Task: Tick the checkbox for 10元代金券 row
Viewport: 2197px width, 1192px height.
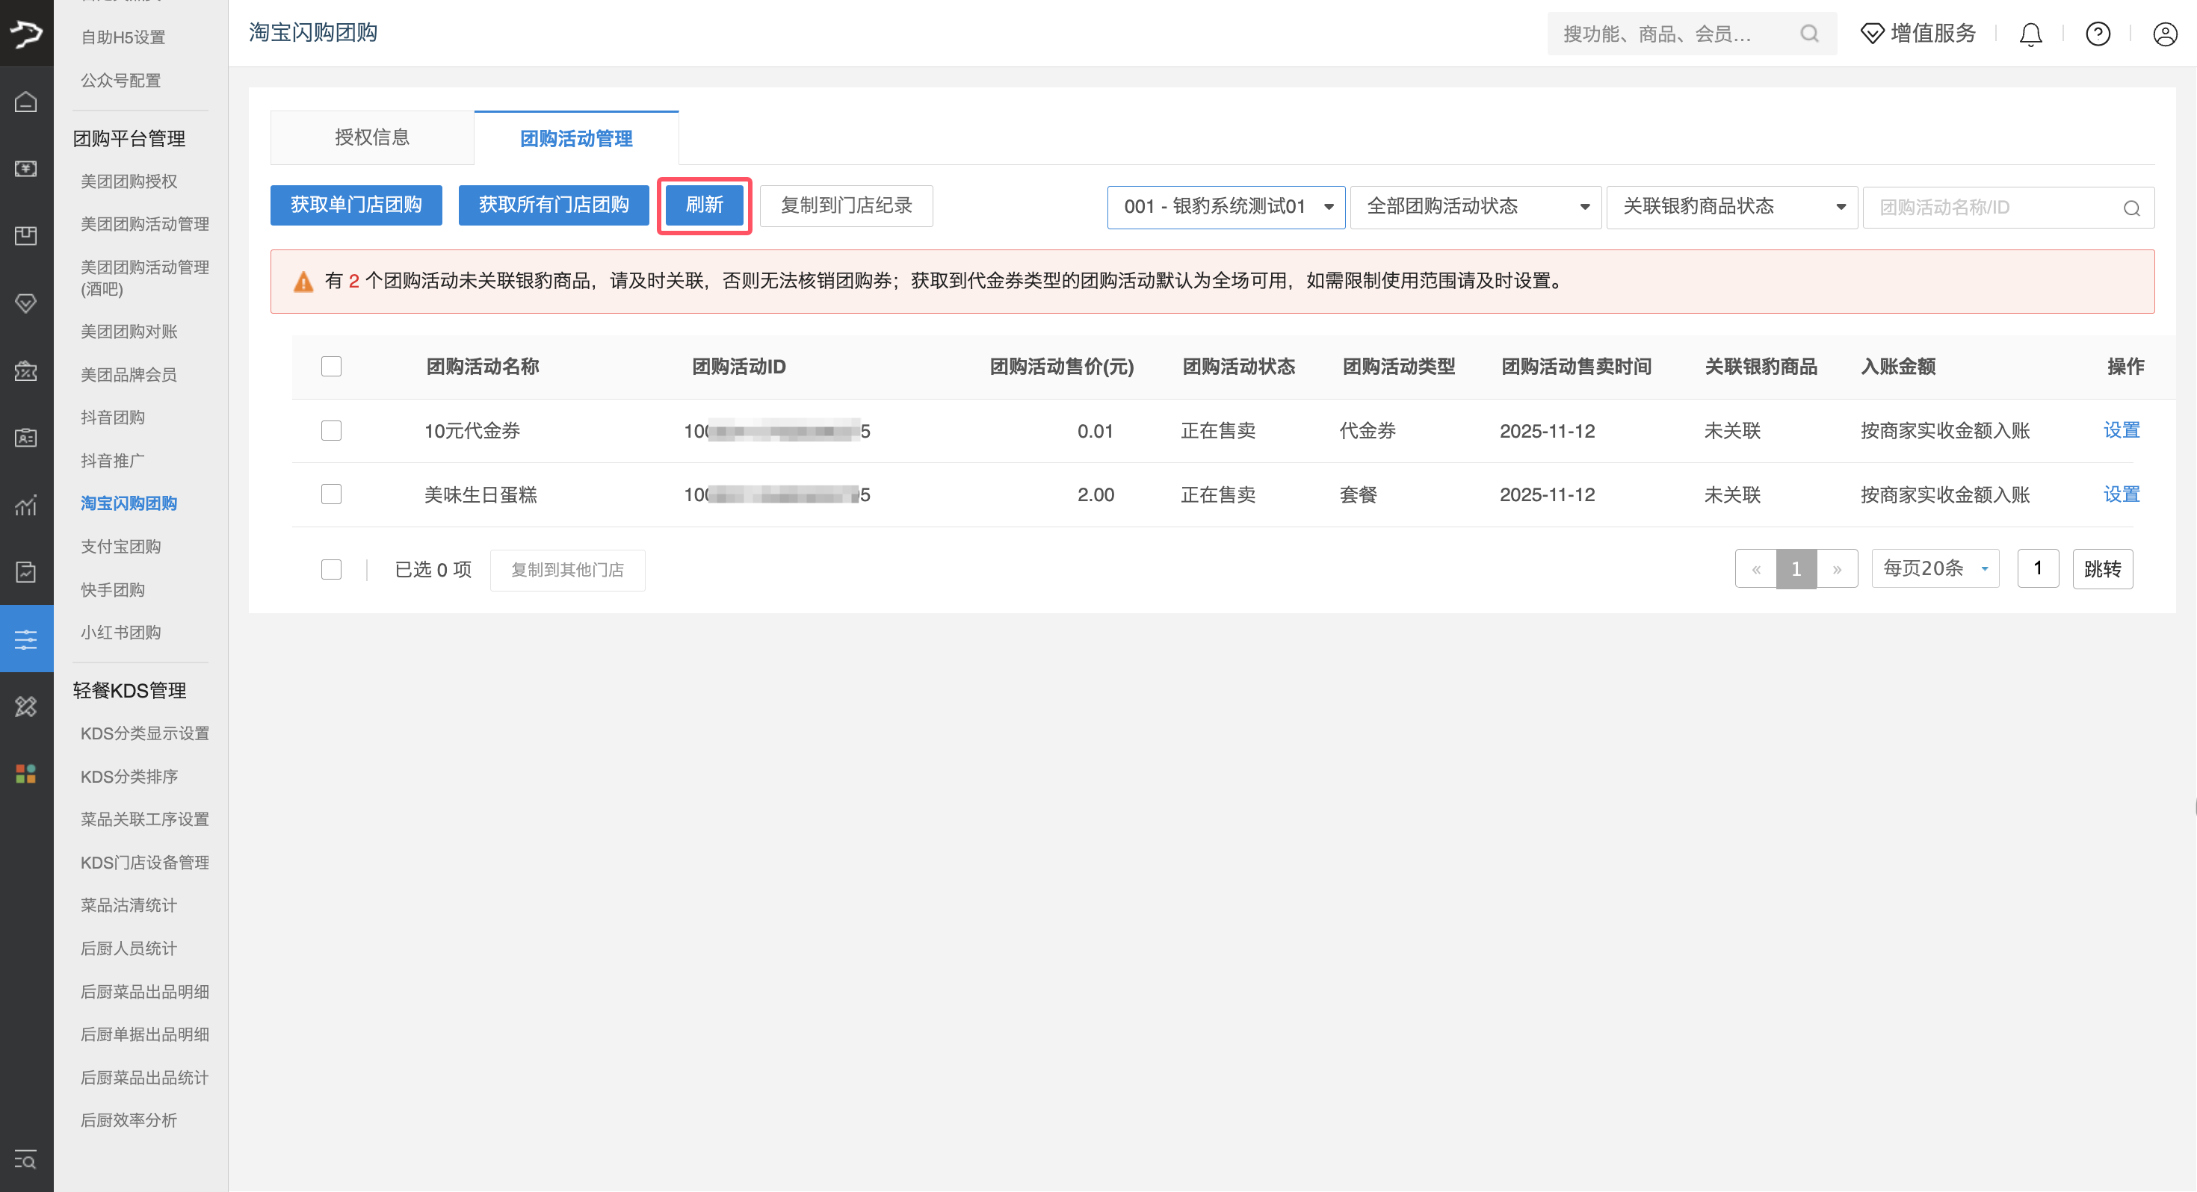Action: coord(331,431)
